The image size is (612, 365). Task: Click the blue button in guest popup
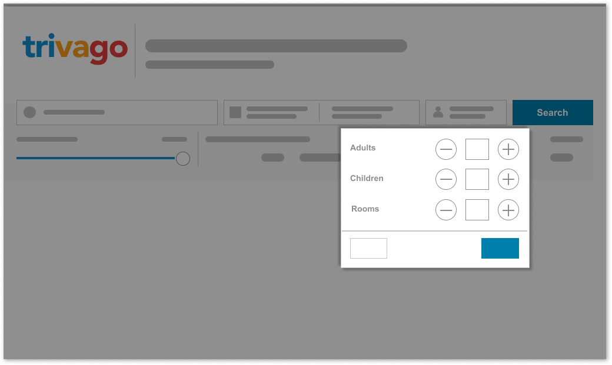500,248
